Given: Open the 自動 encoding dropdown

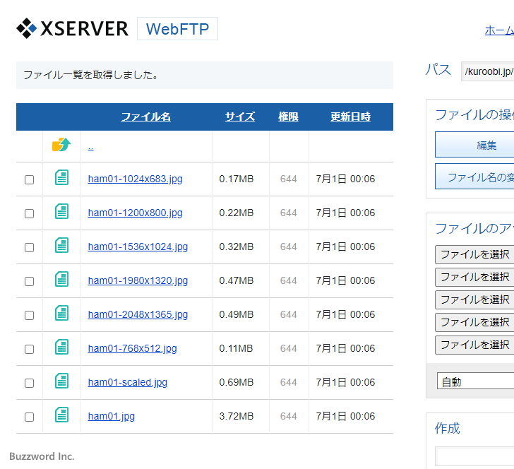Looking at the screenshot, I should [x=474, y=381].
